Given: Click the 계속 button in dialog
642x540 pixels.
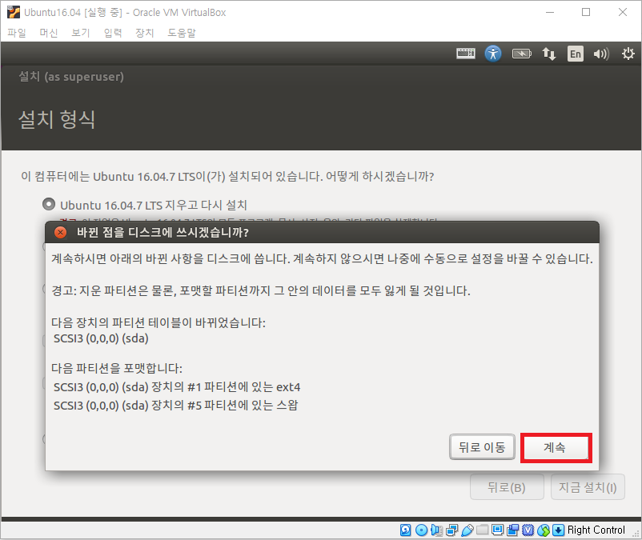Looking at the screenshot, I should coord(556,447).
